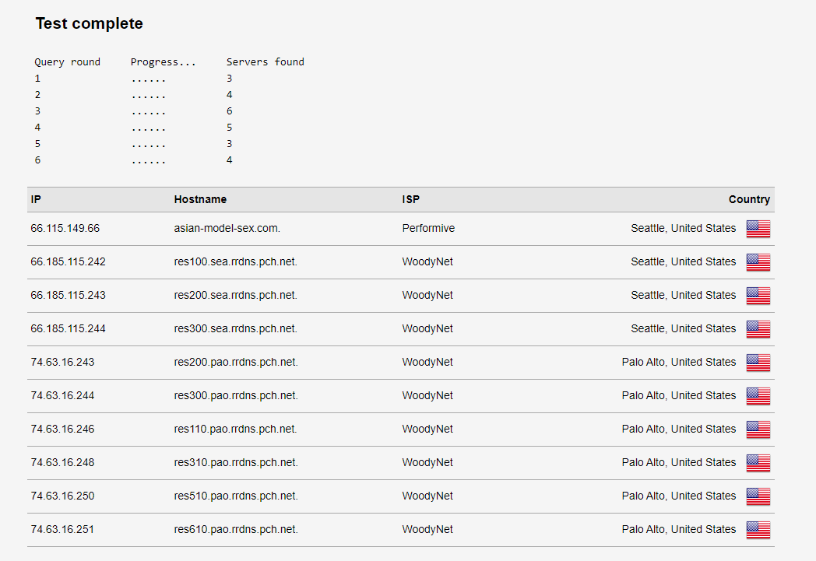Click hostname res510.pao.rrdns.pch.net.
This screenshot has height=561, width=816.
pyautogui.click(x=236, y=496)
